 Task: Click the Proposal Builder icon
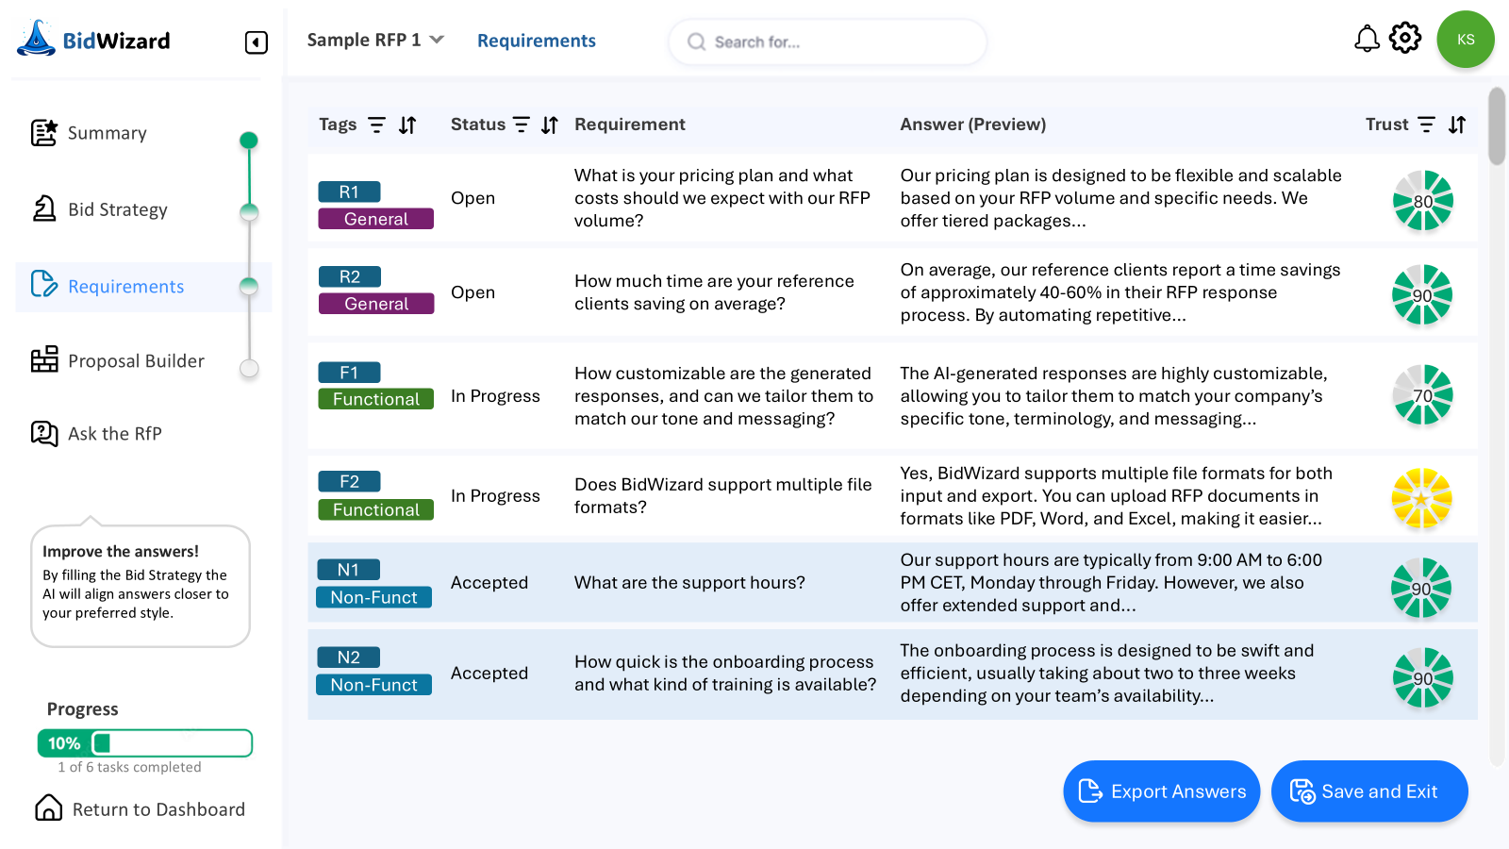tap(42, 360)
